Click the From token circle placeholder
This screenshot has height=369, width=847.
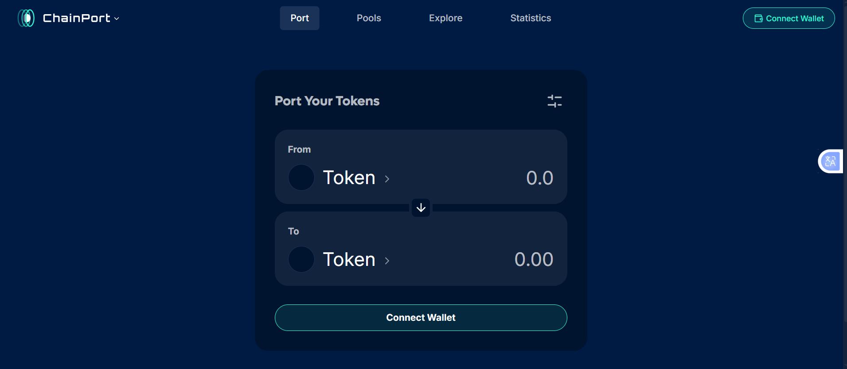click(x=301, y=177)
